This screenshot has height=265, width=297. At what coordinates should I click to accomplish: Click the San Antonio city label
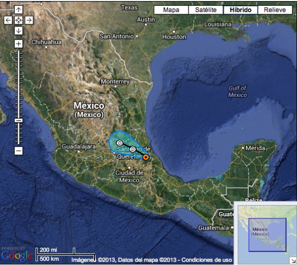117,37
